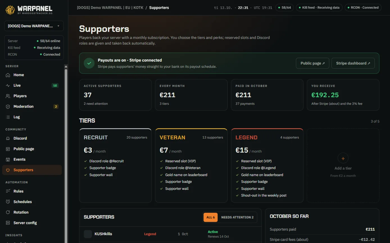This screenshot has width=390, height=243.
Task: Click '20 supporters' on Recruit card
Action: pos(137,137)
